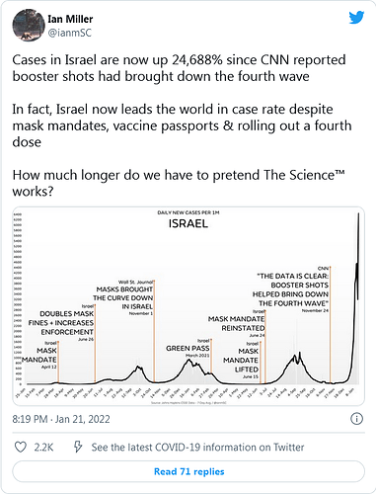Click the Wall St. Journal masks annotation
Screen dimensions: 376x494
(123, 297)
